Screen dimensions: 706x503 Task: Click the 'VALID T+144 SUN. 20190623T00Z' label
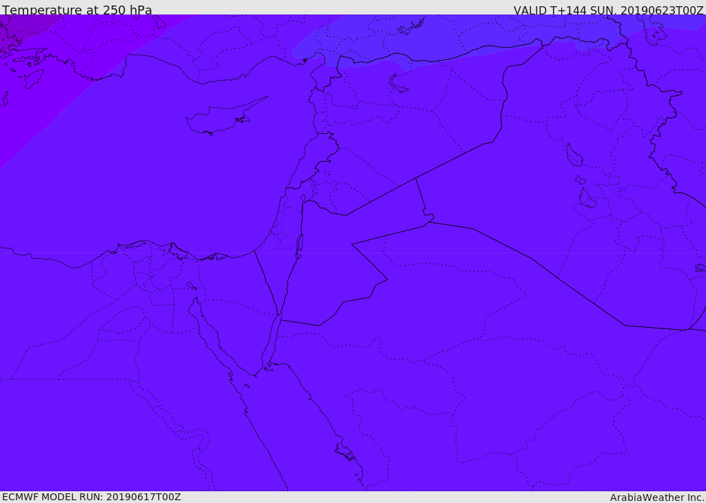608,10
